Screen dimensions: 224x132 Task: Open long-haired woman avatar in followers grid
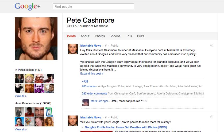coord(49,122)
